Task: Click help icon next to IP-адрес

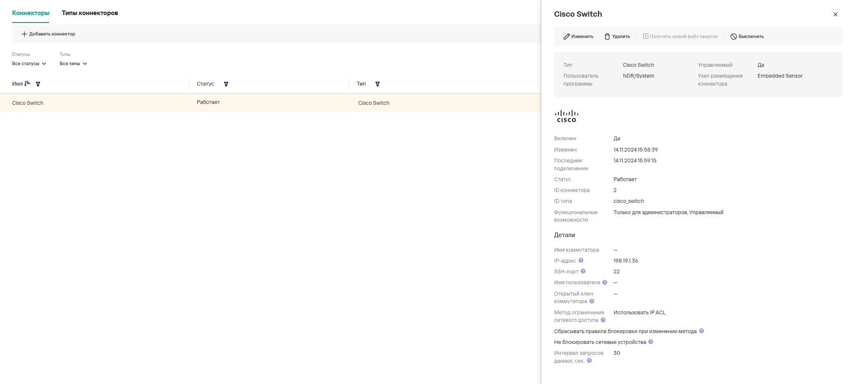Action: (581, 260)
